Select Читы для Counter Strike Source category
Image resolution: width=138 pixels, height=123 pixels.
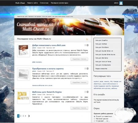107,54
